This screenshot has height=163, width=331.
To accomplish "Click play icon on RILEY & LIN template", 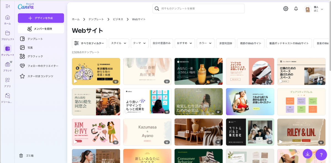I will (281, 142).
